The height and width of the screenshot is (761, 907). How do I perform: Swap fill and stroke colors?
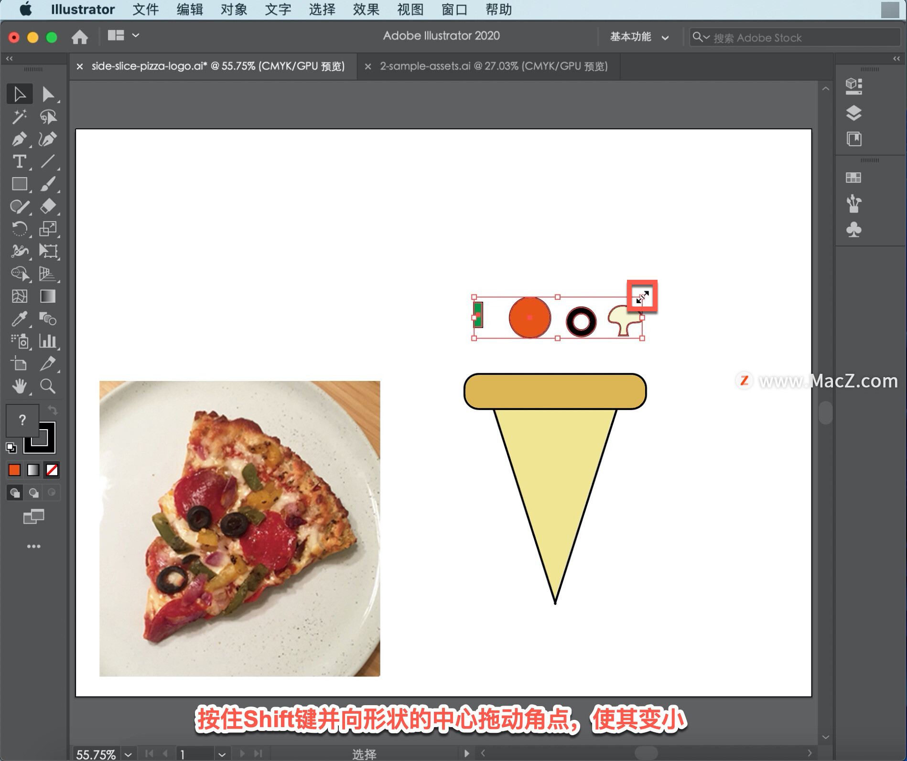(x=53, y=410)
